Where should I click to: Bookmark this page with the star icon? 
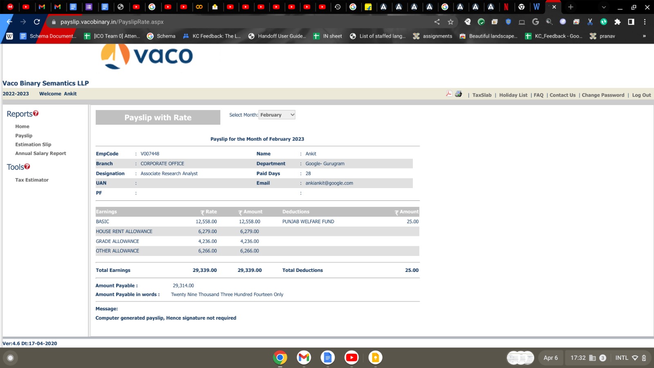click(x=450, y=22)
